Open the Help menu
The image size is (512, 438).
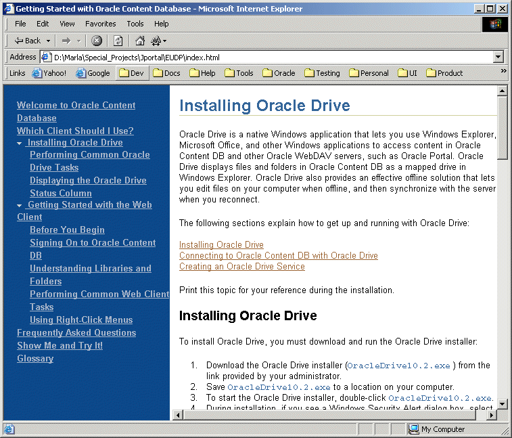point(161,24)
